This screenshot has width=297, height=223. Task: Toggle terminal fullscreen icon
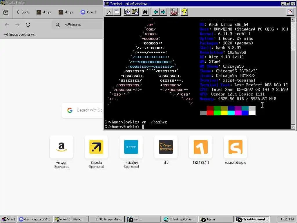(x=290, y=12)
